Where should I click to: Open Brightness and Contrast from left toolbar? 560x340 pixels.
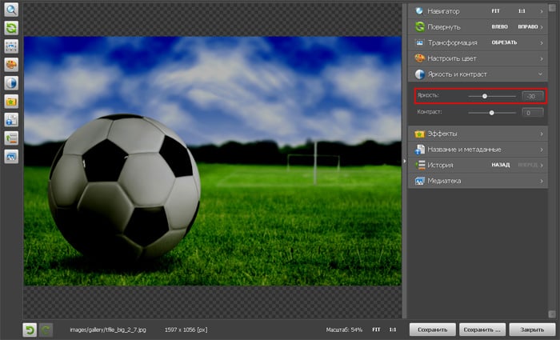click(x=12, y=82)
